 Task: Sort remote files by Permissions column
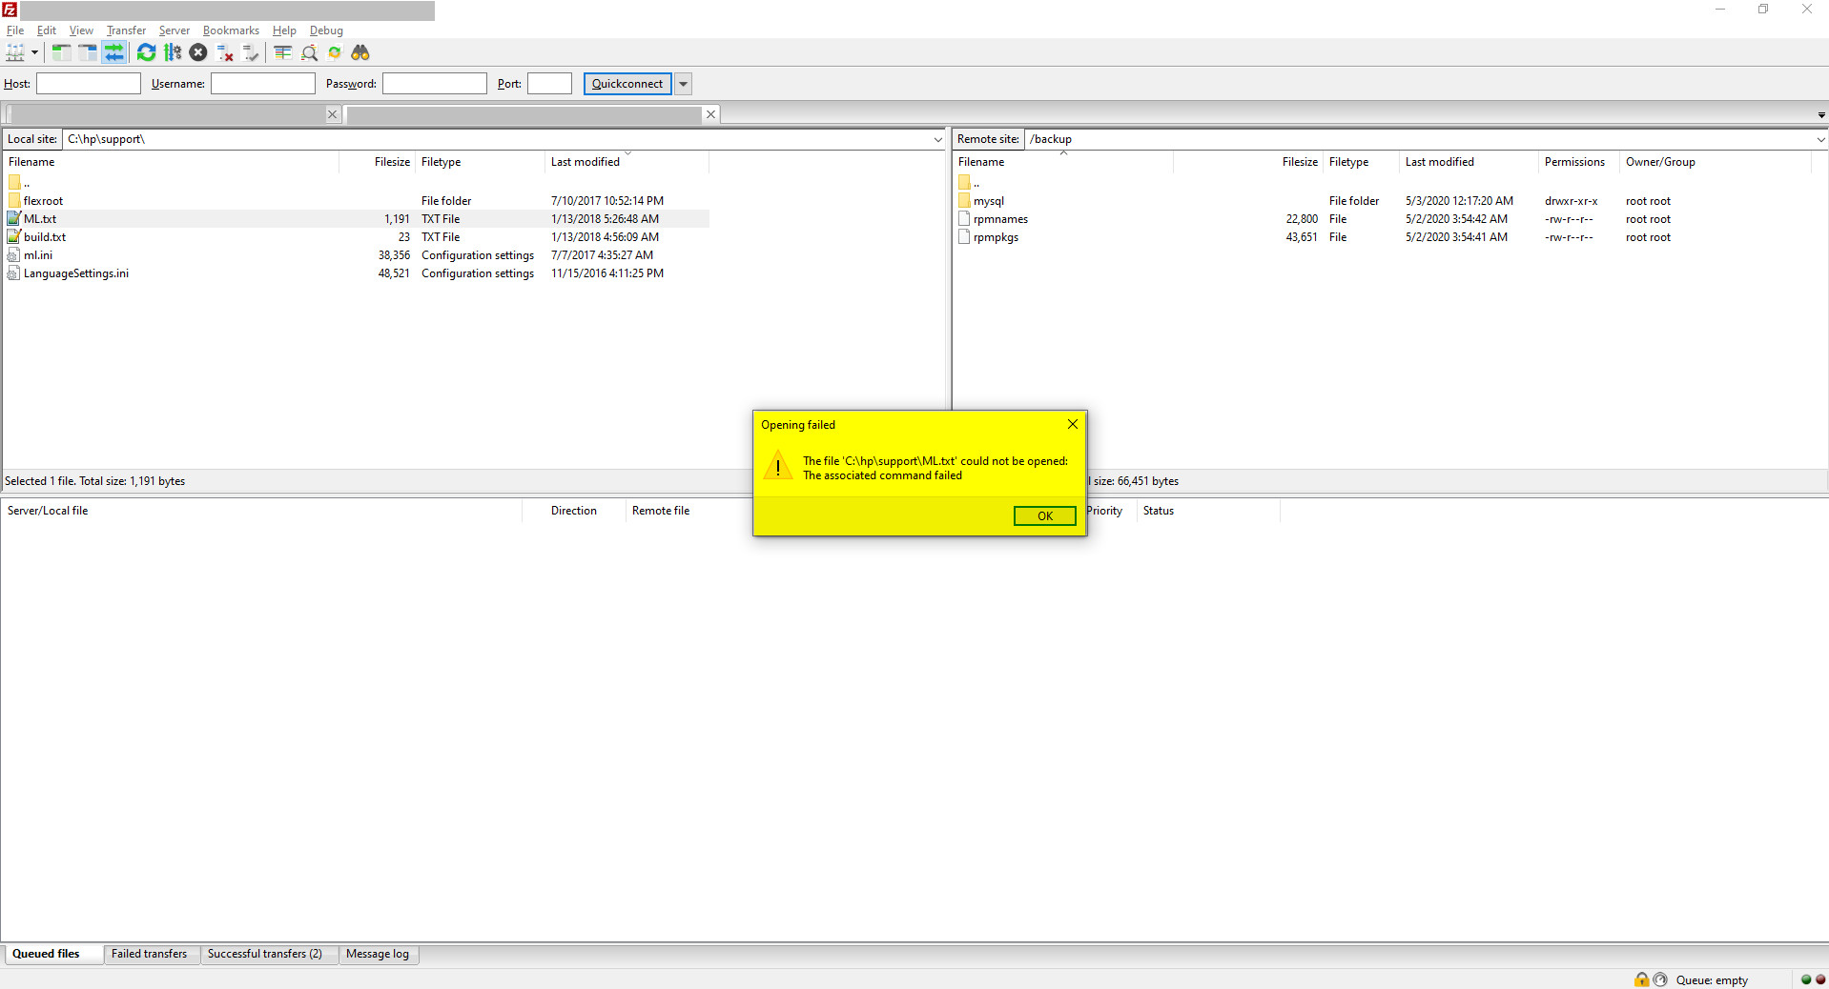tap(1579, 162)
